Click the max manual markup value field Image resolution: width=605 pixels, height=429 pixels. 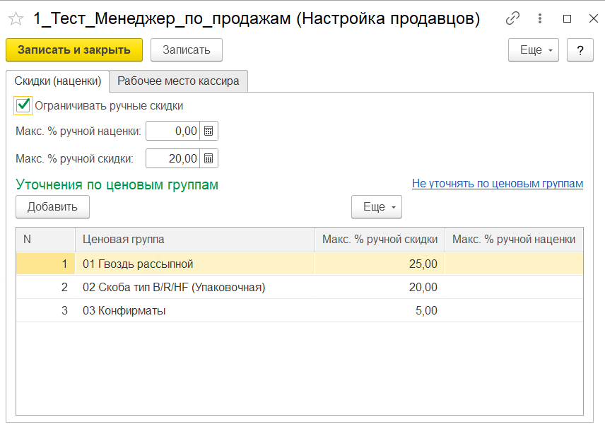[x=173, y=131]
